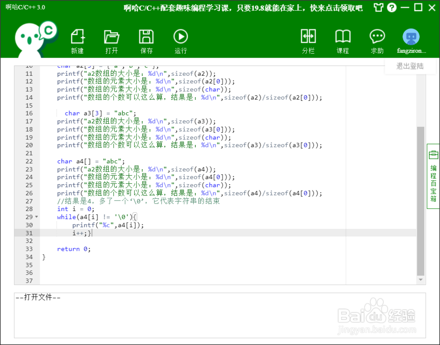Click line number 33 in the gutter
440x345 pixels.
click(x=29, y=249)
